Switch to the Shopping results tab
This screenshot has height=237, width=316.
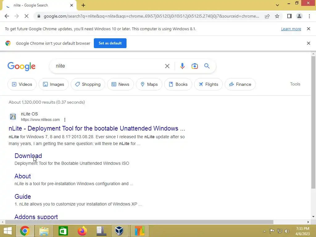point(88,84)
